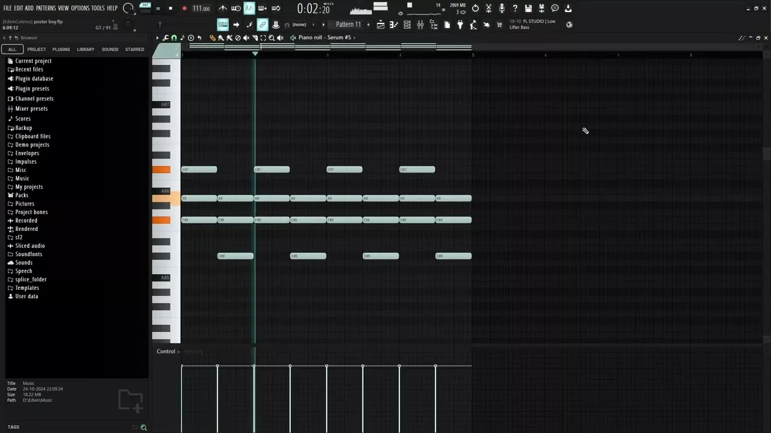This screenshot has height=433, width=771.
Task: Click the save project floppy icon
Action: 528,8
